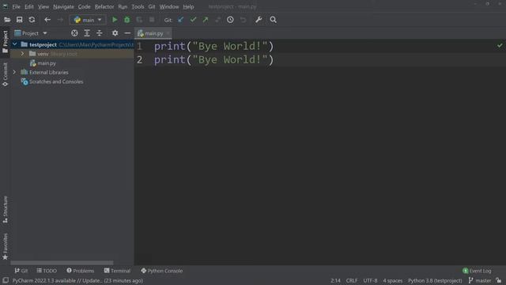
Task: Navigate back with the left arrow
Action: (x=47, y=20)
